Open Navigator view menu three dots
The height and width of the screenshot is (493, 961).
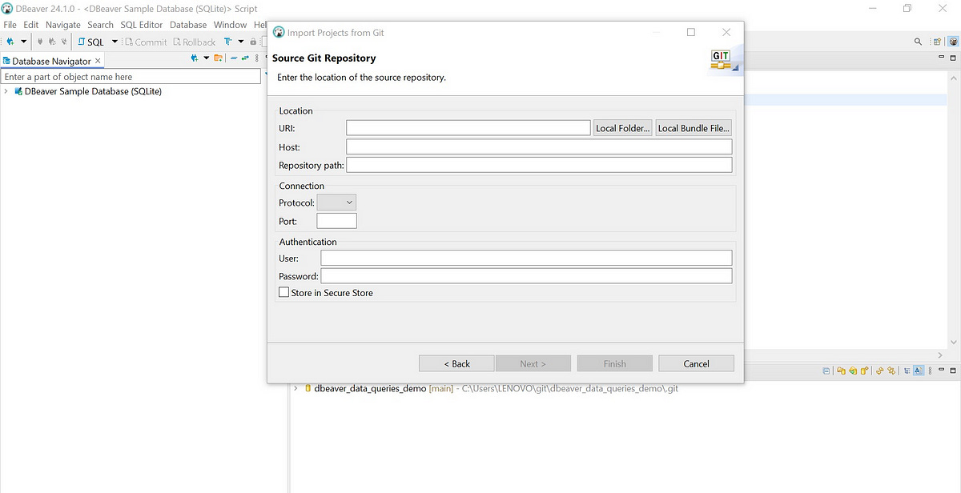coord(255,58)
